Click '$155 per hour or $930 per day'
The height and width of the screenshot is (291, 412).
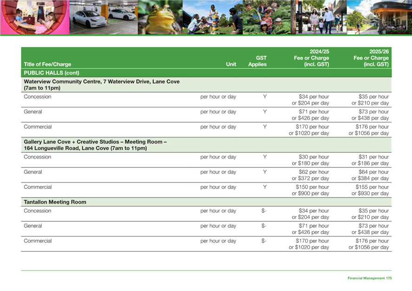(x=370, y=190)
